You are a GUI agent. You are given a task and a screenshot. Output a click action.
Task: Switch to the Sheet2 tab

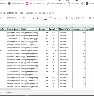point(9,92)
